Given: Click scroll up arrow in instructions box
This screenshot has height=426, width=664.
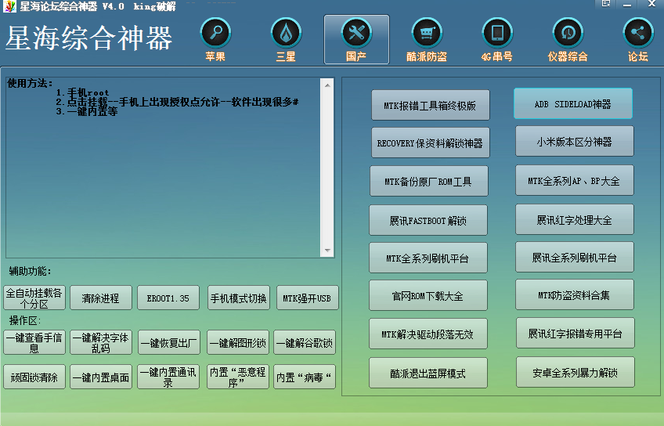Looking at the screenshot, I should pyautogui.click(x=327, y=85).
